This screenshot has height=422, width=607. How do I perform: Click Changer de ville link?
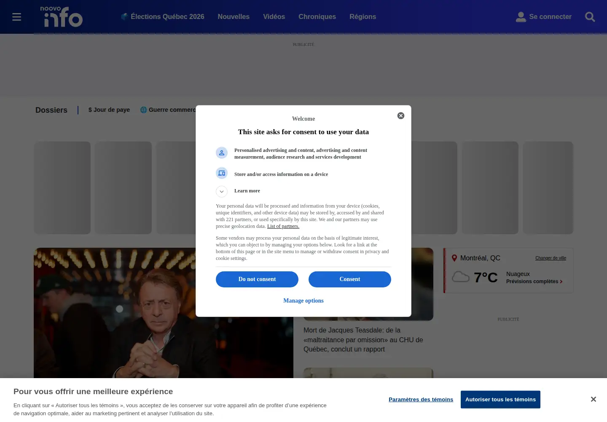pyautogui.click(x=551, y=258)
